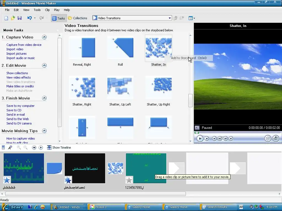Click the blue star effect icon on first clip
Screen dimensions: 282x211
coord(7,180)
